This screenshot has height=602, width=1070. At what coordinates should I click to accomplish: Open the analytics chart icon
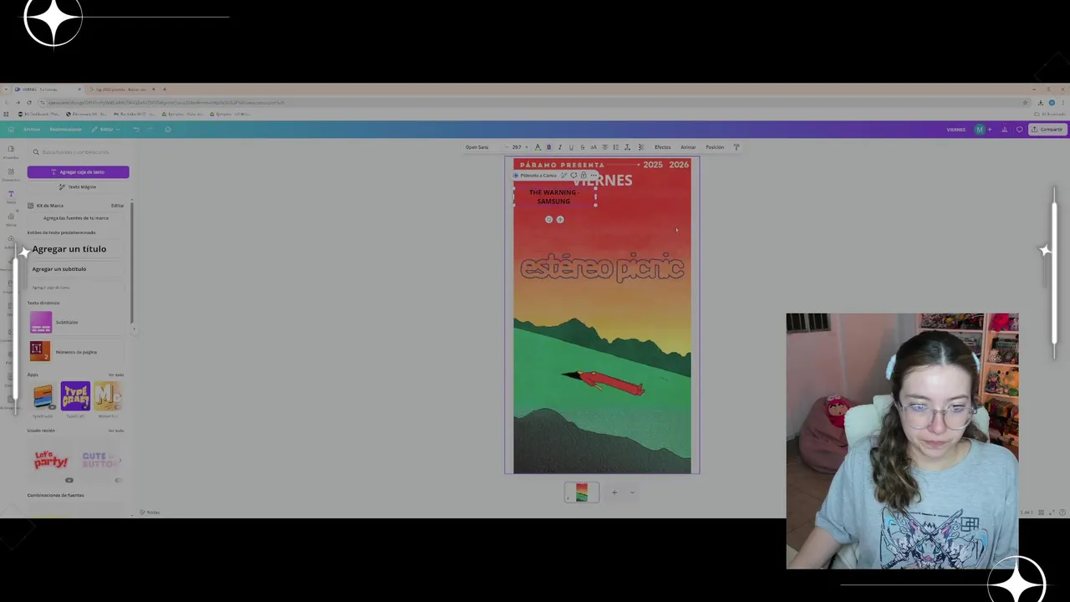pyautogui.click(x=1005, y=130)
